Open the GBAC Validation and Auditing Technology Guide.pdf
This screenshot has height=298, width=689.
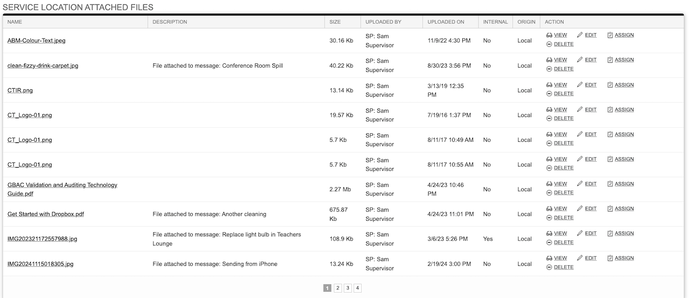[x=62, y=189]
